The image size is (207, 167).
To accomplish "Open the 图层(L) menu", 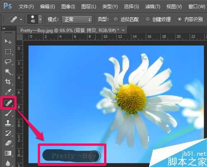I will point(89,7).
